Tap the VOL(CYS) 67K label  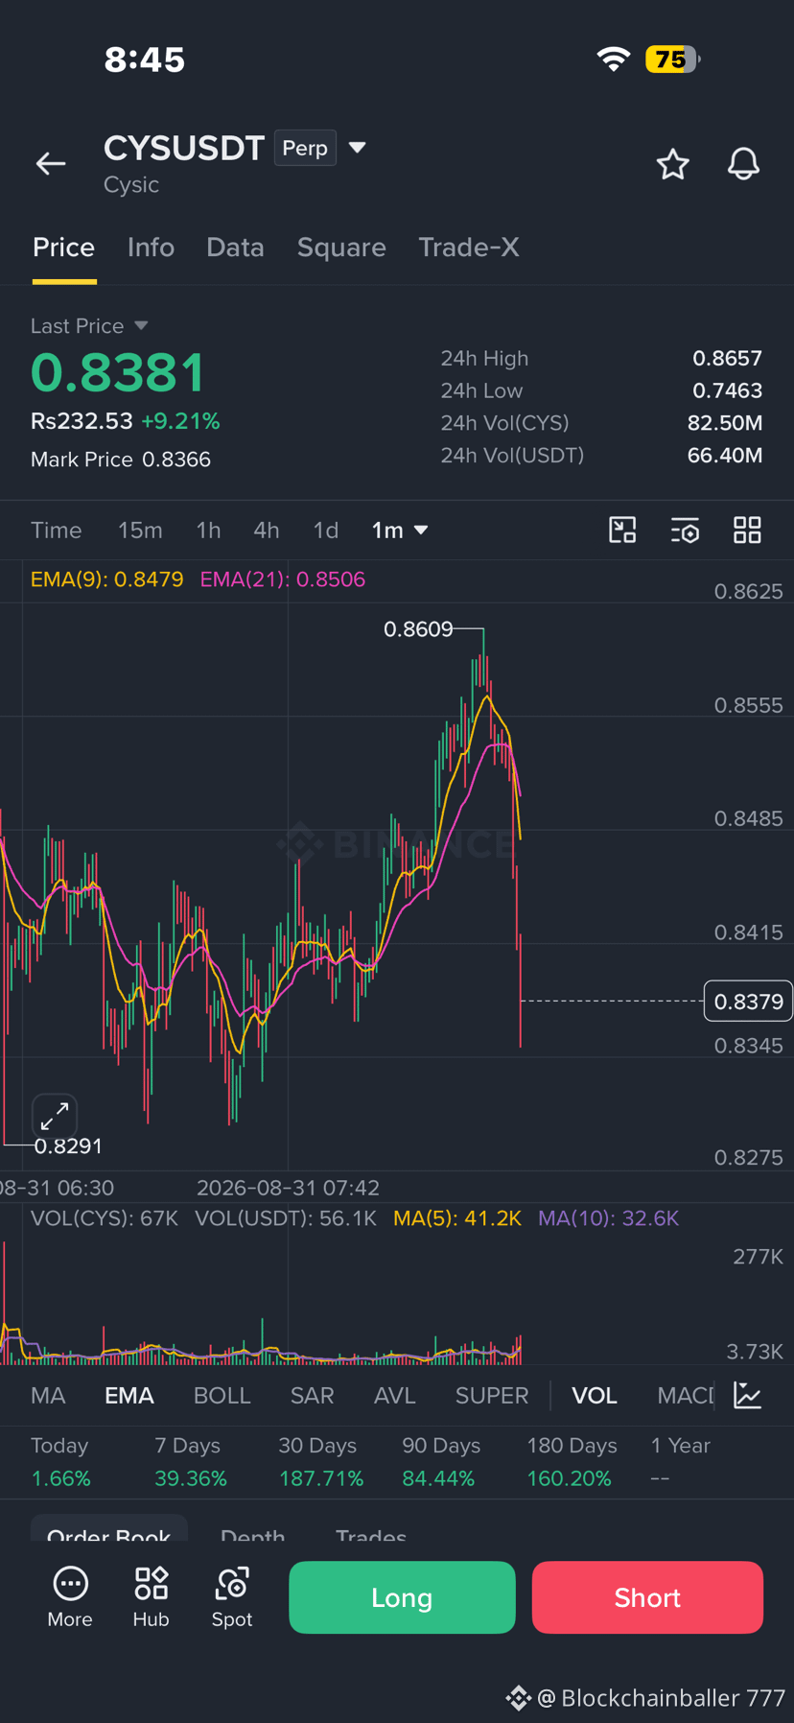click(x=105, y=1218)
